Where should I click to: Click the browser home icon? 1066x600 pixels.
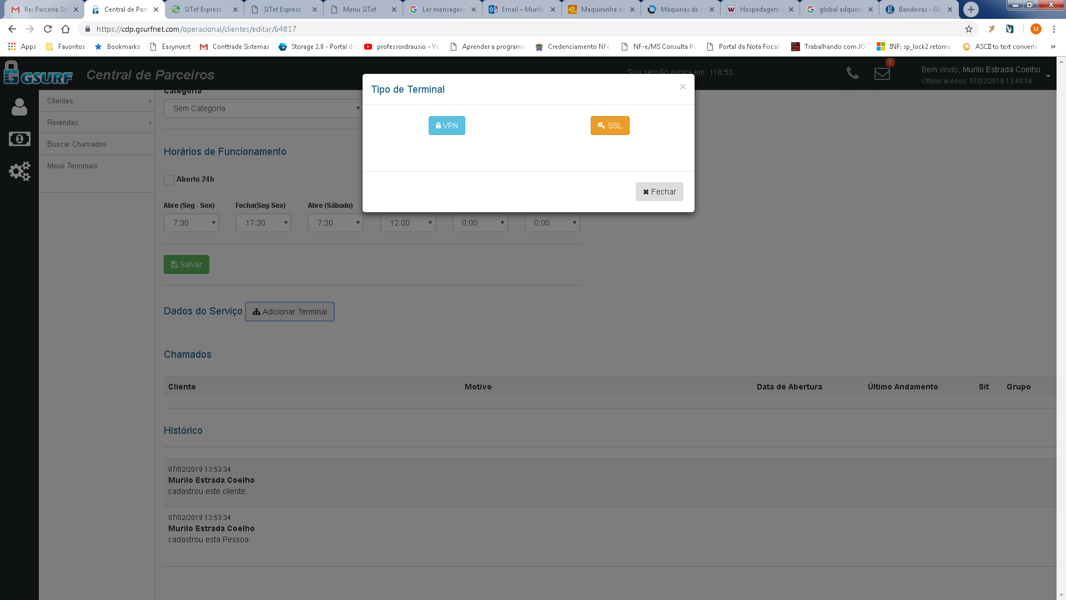(x=66, y=29)
